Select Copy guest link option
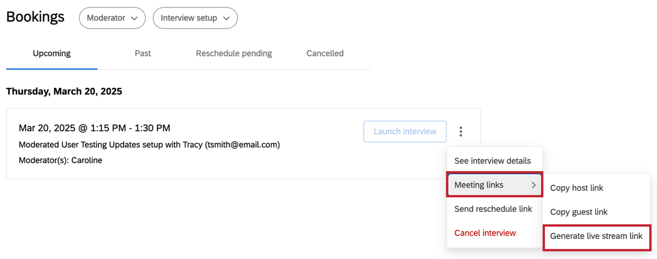657x259 pixels. (x=579, y=212)
